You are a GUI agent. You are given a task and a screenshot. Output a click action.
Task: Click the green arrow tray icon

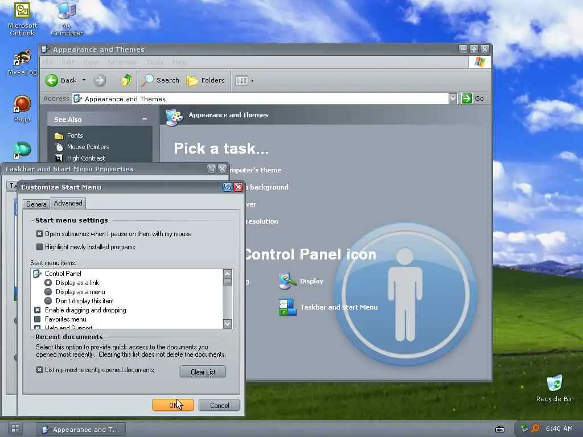[x=524, y=428]
